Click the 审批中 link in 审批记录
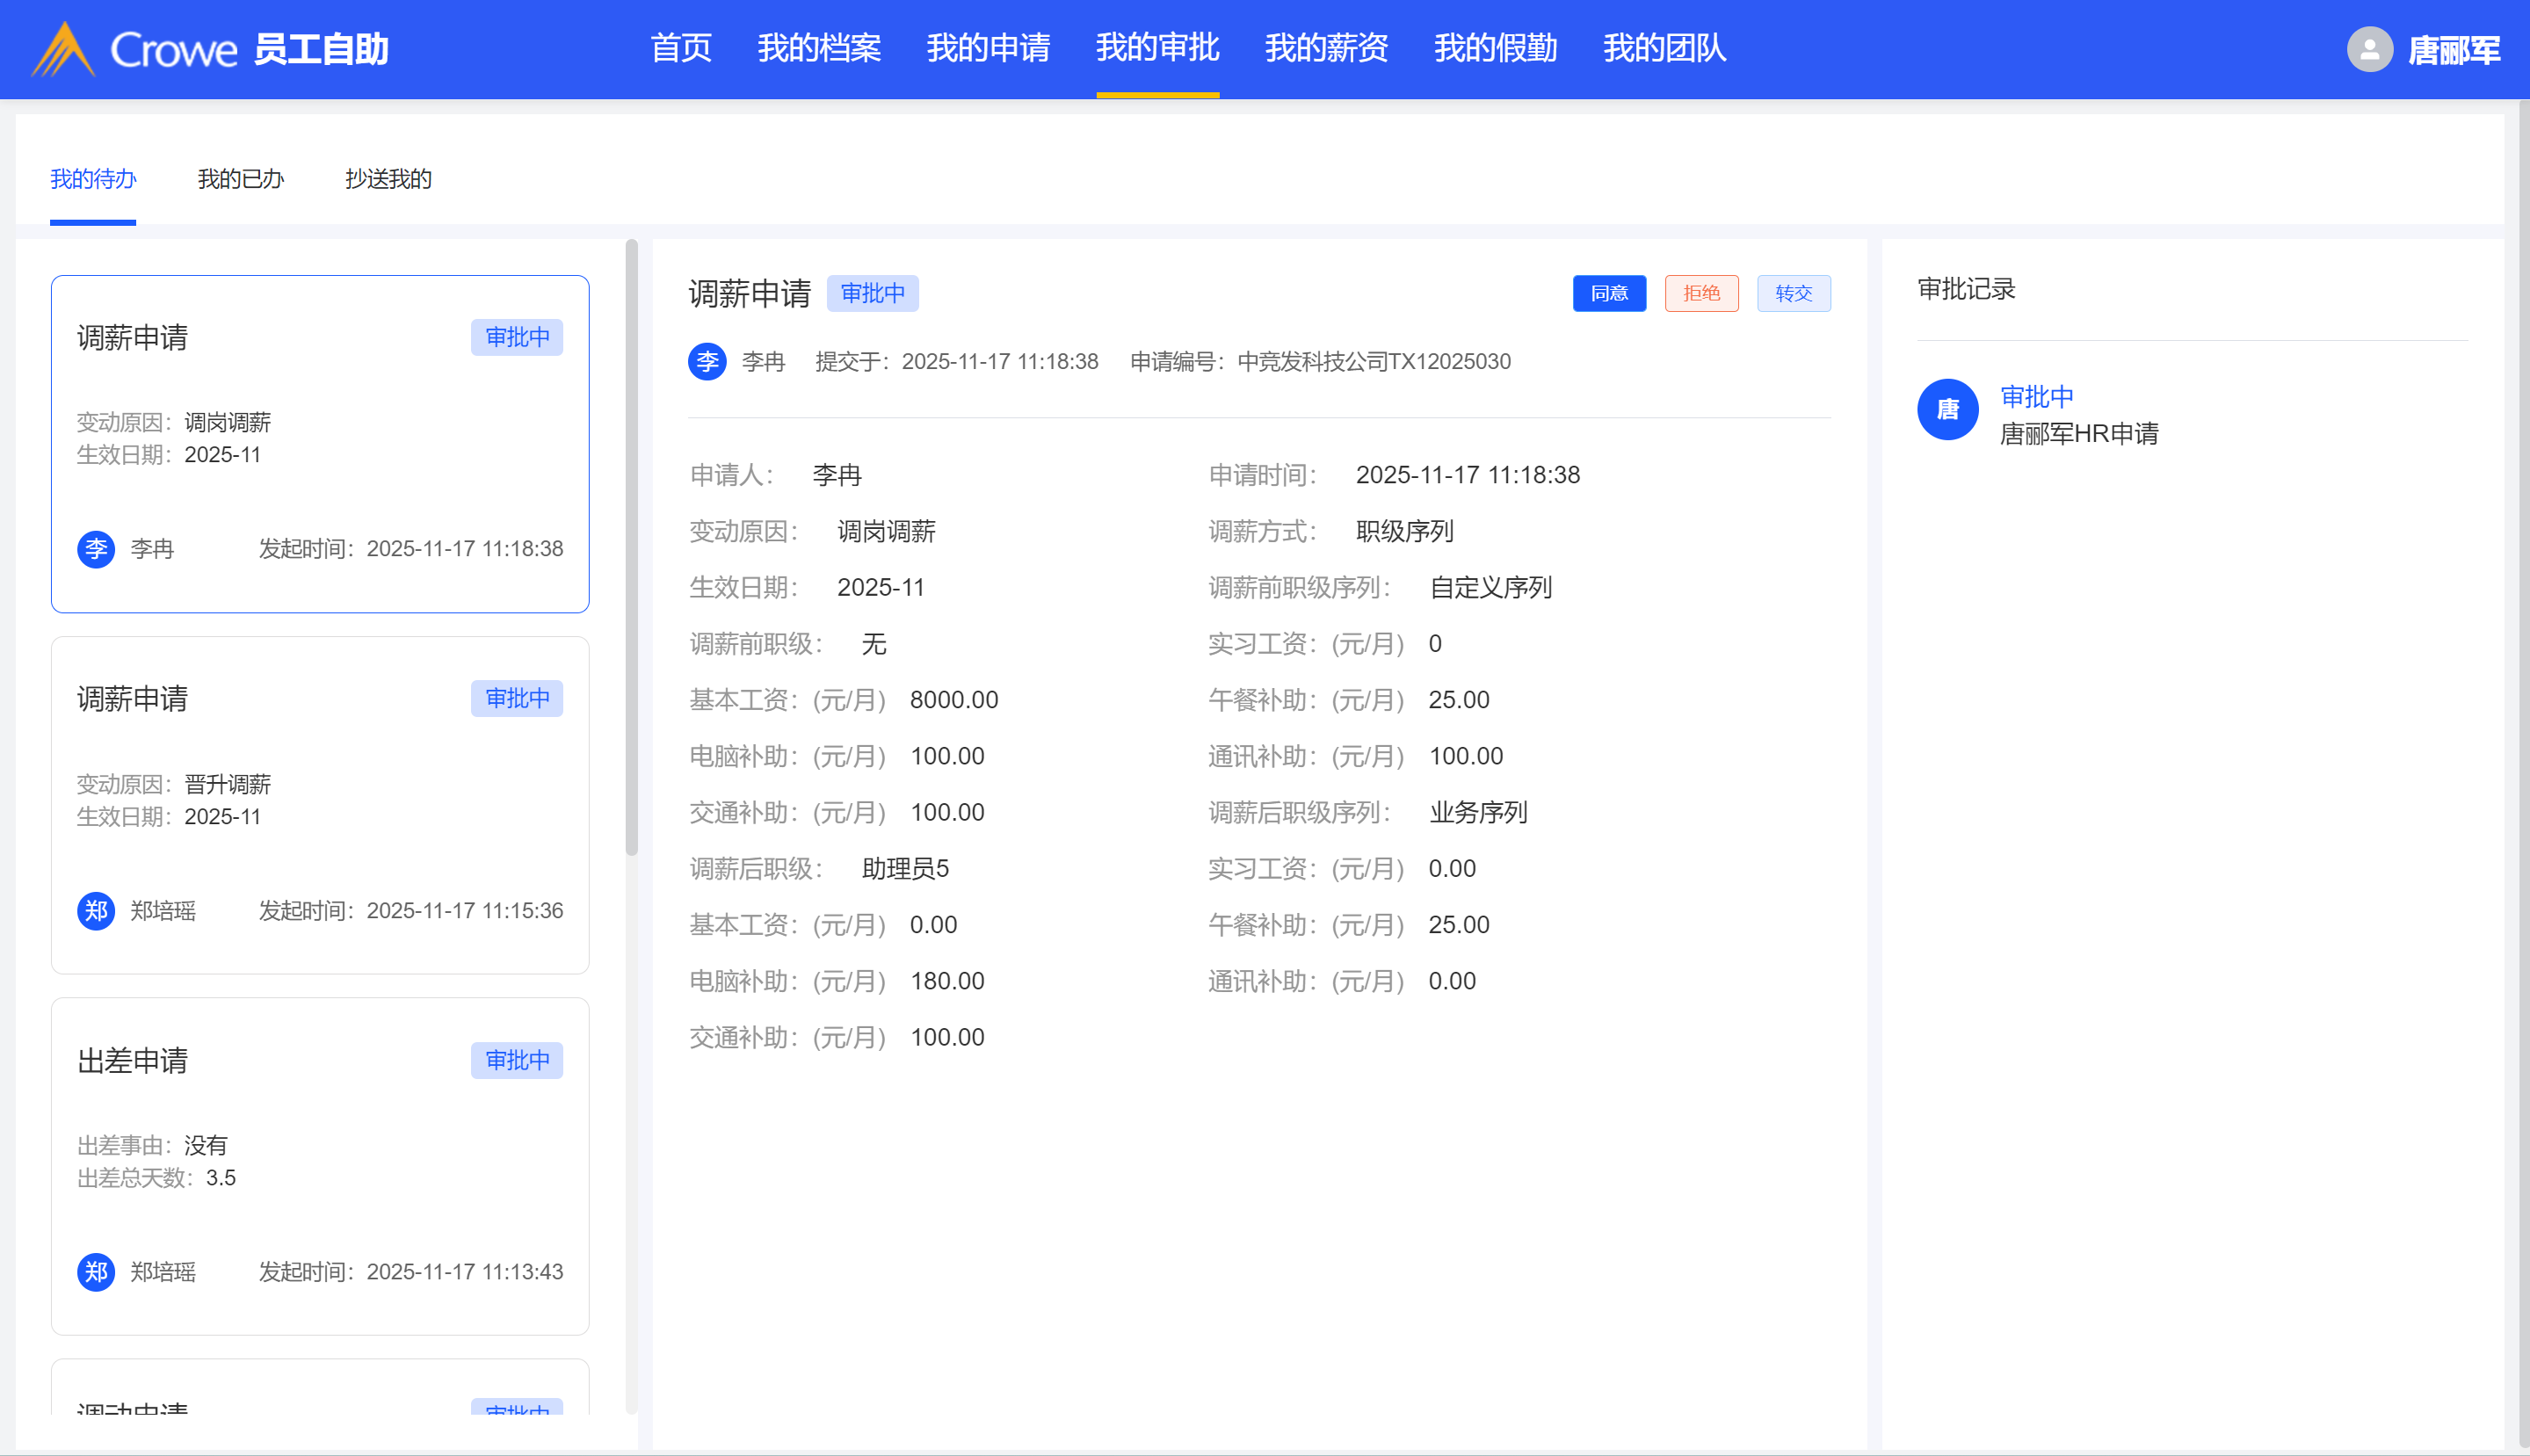 coord(2036,397)
